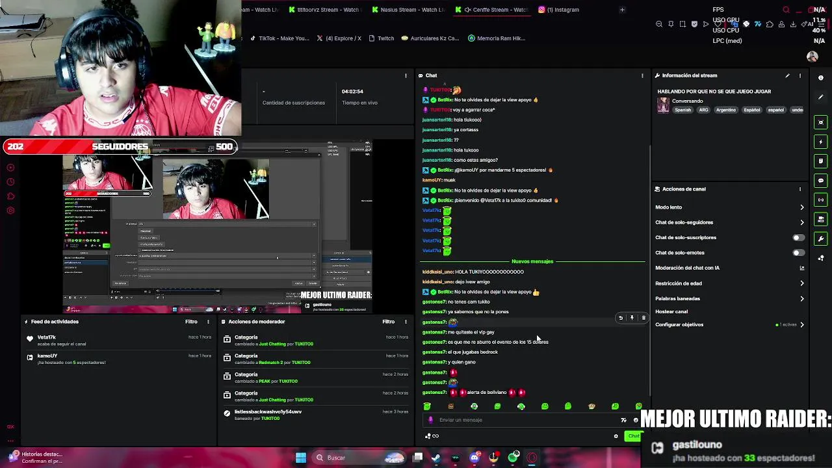Click the Conversando category thumbnail

coord(663,105)
